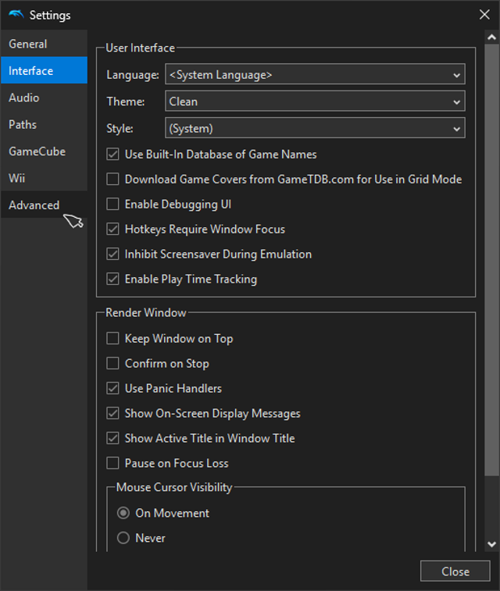The height and width of the screenshot is (591, 500).
Task: Click the scrollbar up arrow
Action: (491, 37)
